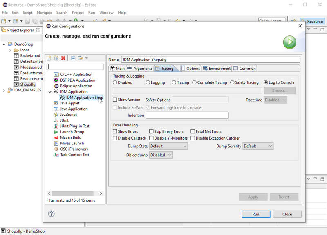Switch to the Options tab
The height and width of the screenshot is (235, 327).
tap(190, 68)
